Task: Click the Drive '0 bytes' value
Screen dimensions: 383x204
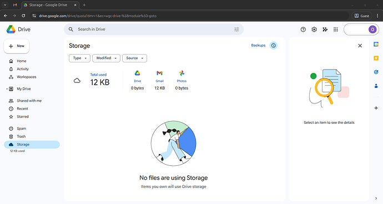Action: click(137, 88)
